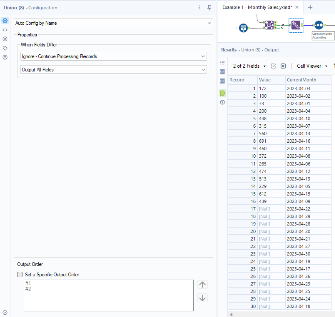Viewport: 335px width, 317px height.
Task: Select all fields with the checkmark box icon
Action: pyautogui.click(x=274, y=66)
